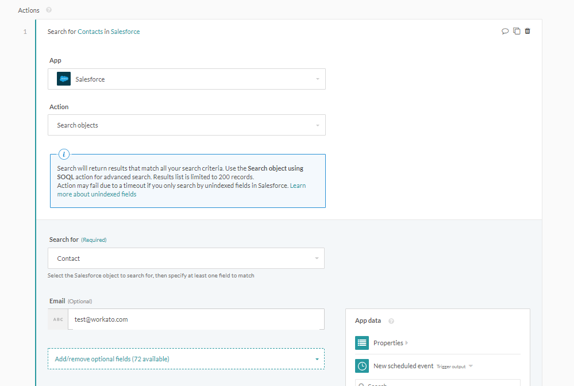Click the step number 1 label
This screenshot has width=574, height=386.
point(25,32)
